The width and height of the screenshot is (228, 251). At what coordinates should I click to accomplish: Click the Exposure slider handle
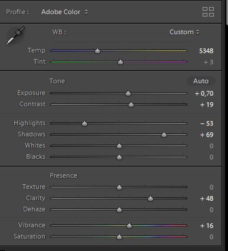point(128,93)
